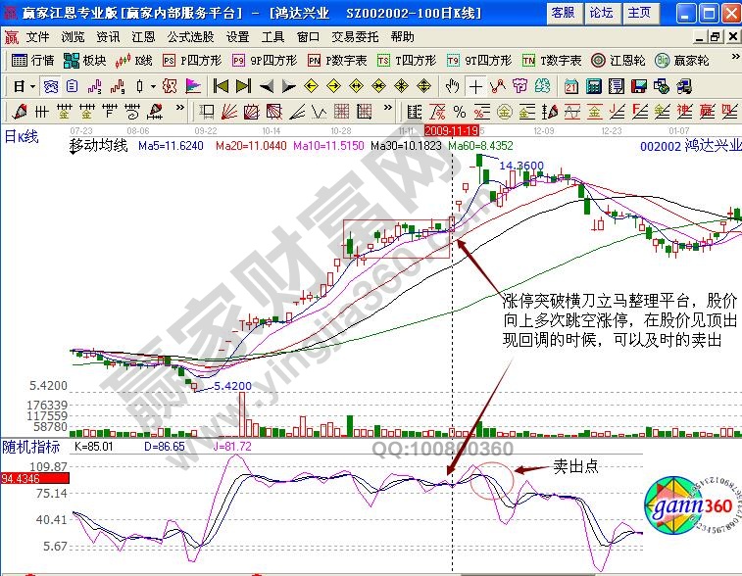
Task: Select the hand pan tool
Action: click(452, 86)
